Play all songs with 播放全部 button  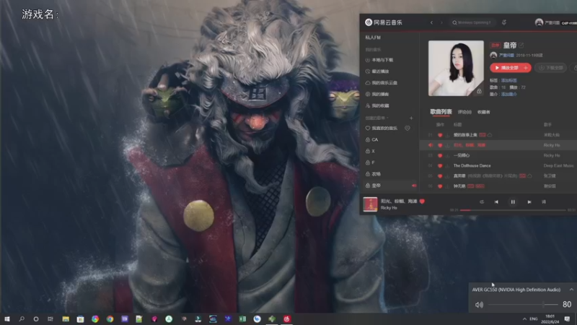point(506,68)
